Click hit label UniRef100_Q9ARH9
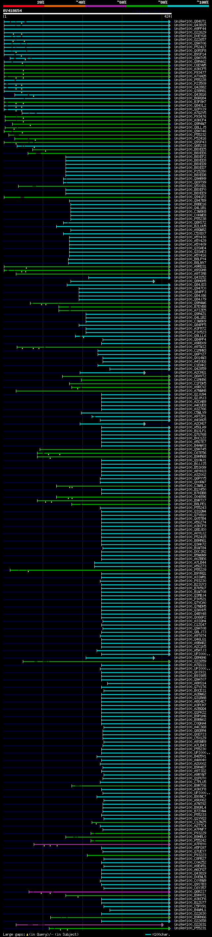The height and width of the screenshot is (937, 212). [x=190, y=178]
